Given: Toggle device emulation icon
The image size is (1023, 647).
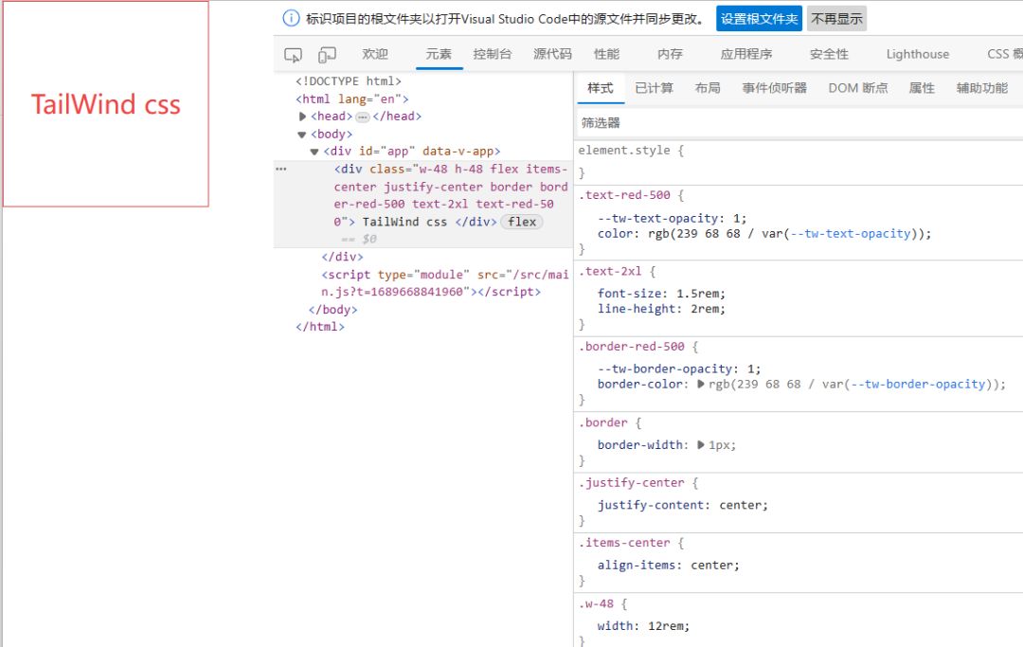Looking at the screenshot, I should [x=328, y=55].
